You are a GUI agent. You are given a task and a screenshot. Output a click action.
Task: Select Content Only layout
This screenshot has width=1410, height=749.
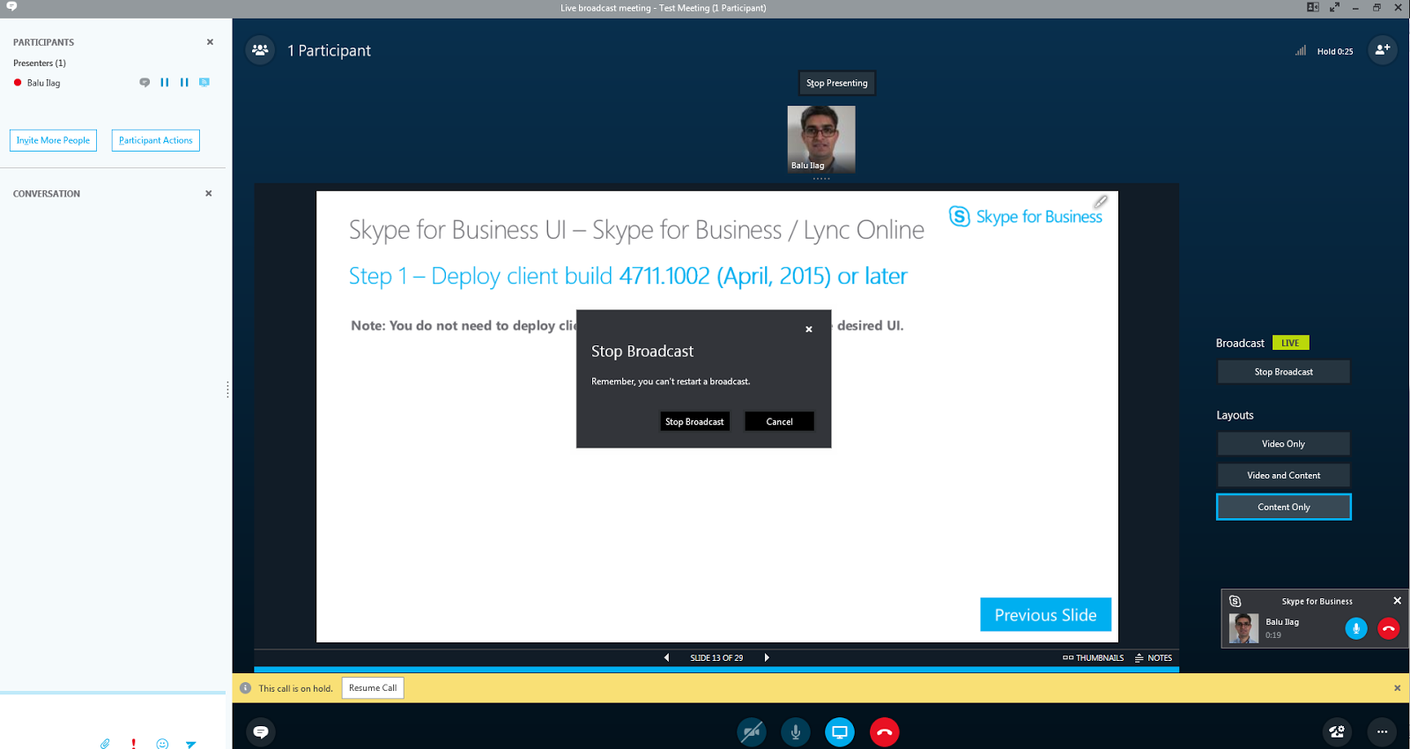[x=1284, y=507]
